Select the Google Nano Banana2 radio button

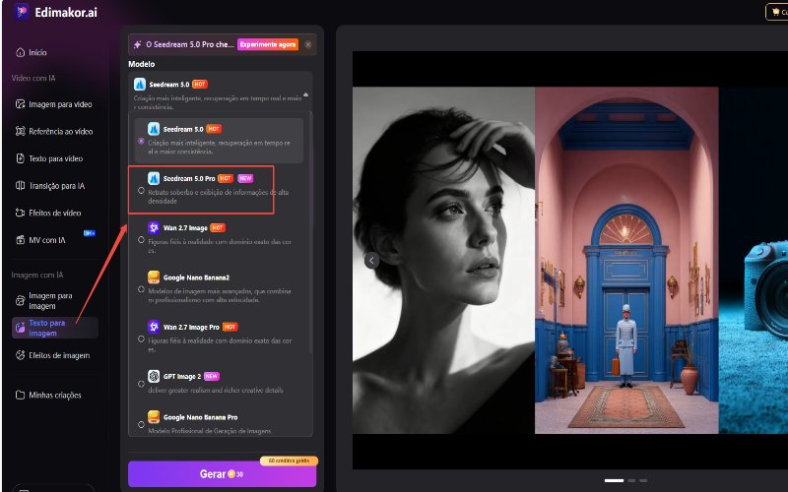click(141, 289)
